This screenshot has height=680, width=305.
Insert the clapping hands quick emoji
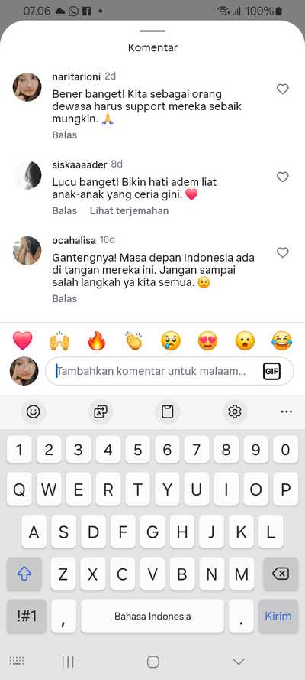point(134,341)
